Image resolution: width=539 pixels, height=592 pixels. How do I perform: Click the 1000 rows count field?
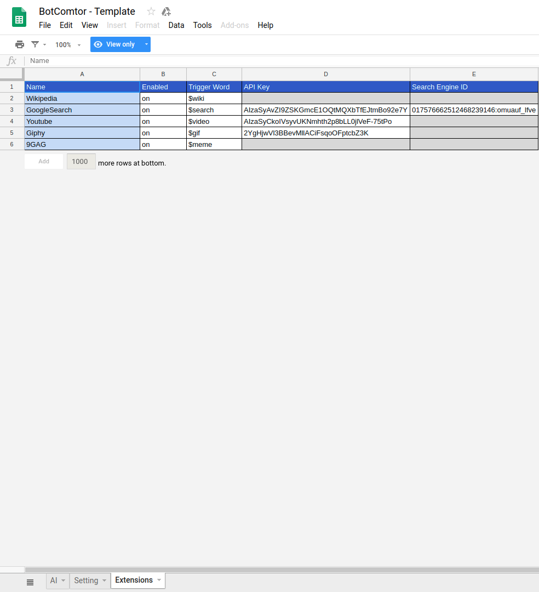click(x=81, y=162)
